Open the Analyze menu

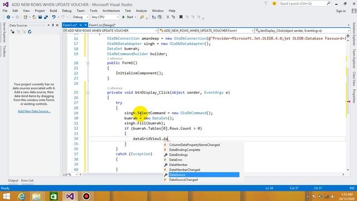(141, 11)
